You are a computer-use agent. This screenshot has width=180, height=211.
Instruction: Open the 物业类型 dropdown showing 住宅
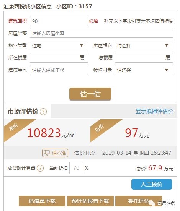tap(59, 45)
